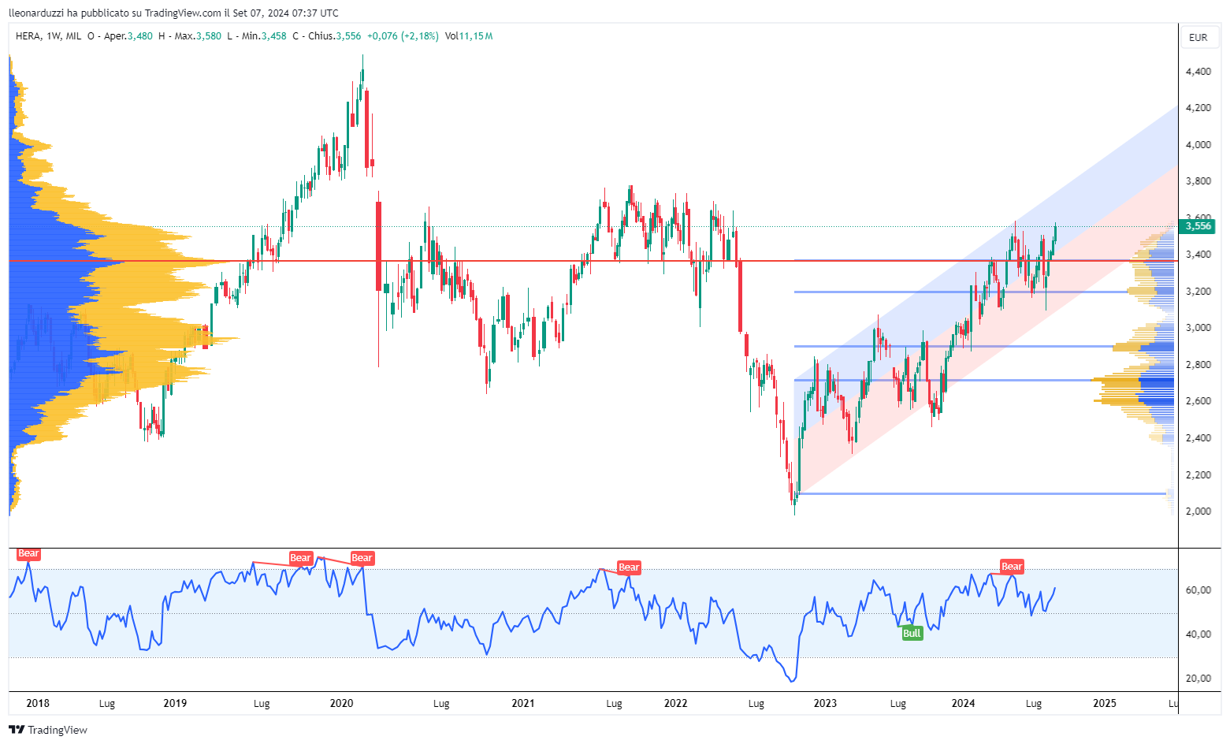Click the 2023 time axis label
Viewport: 1230px width, 744px height.
coord(825,703)
